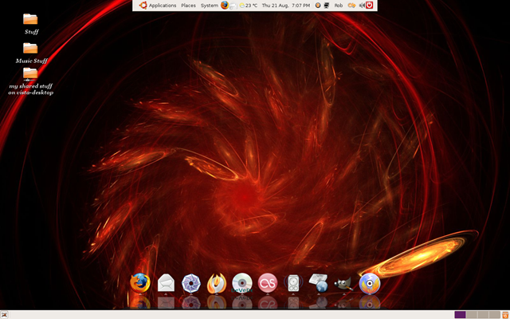The width and height of the screenshot is (510, 319).
Task: Click the Firefox launcher in the top panel
Action: click(225, 6)
